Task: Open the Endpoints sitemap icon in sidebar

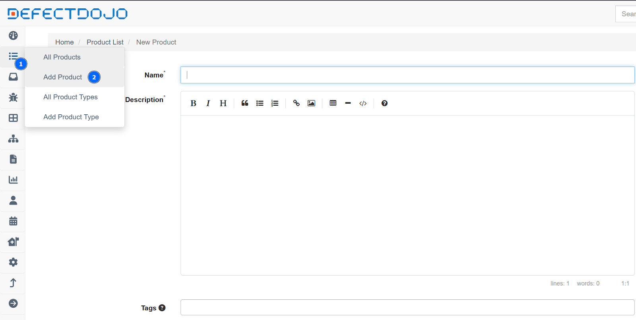Action: (x=13, y=139)
